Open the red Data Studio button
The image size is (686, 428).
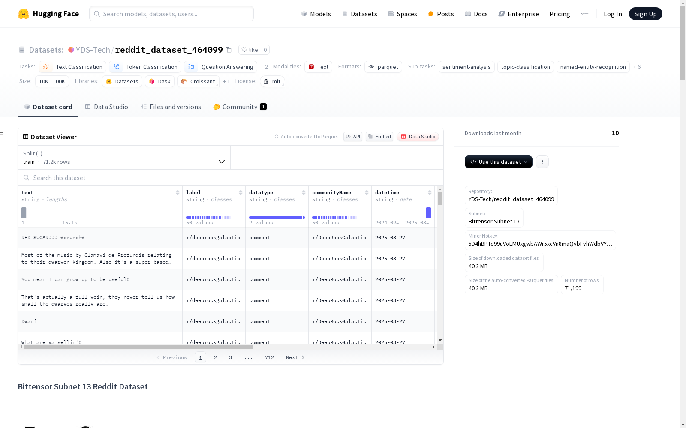[418, 137]
